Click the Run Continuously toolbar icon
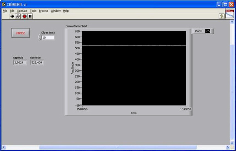The width and height of the screenshot is (236, 151). pos(18,16)
